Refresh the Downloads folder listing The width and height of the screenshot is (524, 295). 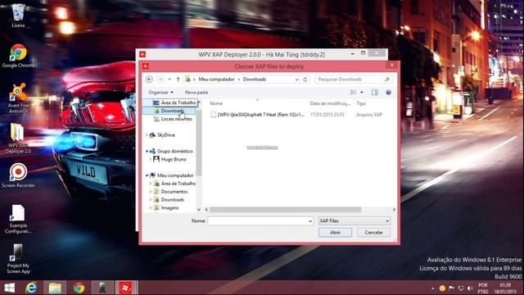coord(305,79)
